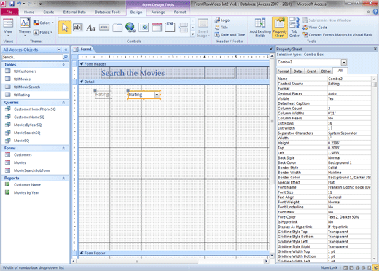Click the search magnifier in navigation pane
Image resolution: width=379 pixels, height=271 pixels.
pyautogui.click(x=66, y=57)
